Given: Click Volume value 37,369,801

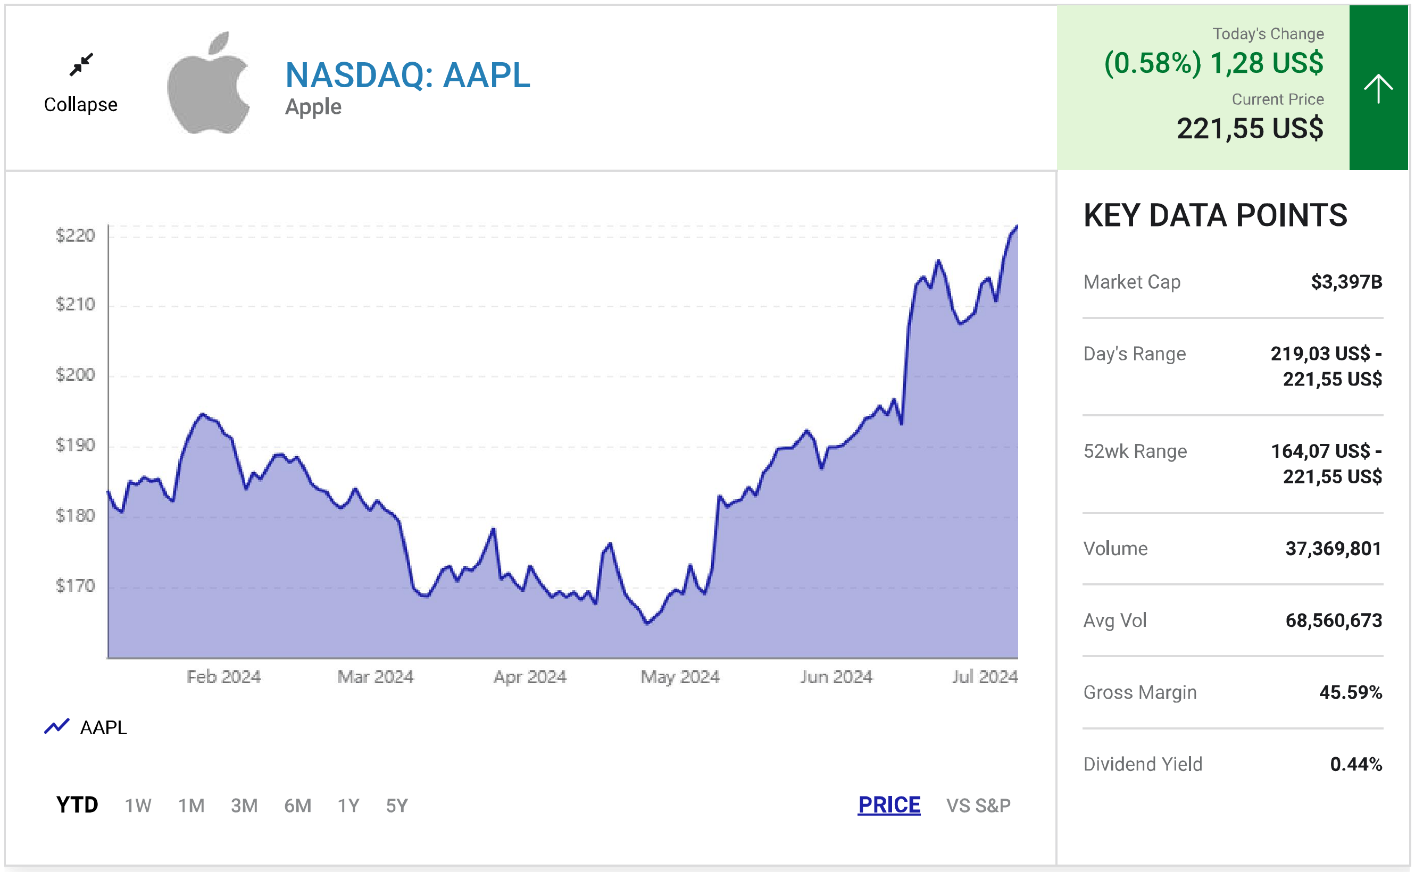Looking at the screenshot, I should click(x=1334, y=549).
